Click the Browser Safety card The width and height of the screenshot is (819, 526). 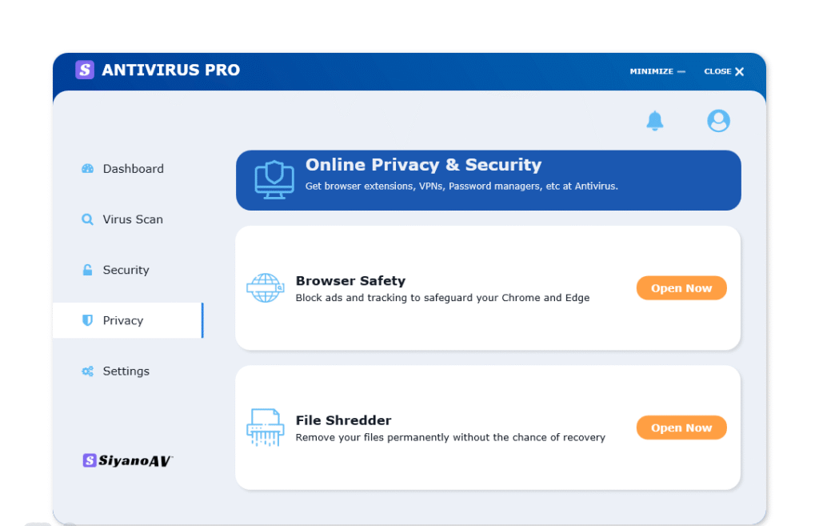point(488,287)
